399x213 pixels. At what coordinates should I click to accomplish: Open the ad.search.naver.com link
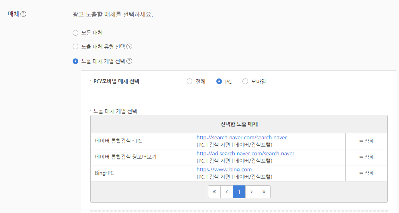(x=245, y=154)
